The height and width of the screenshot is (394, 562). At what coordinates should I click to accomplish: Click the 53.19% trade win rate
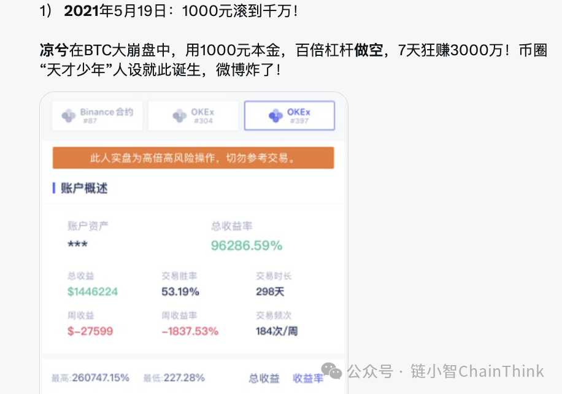[180, 291]
